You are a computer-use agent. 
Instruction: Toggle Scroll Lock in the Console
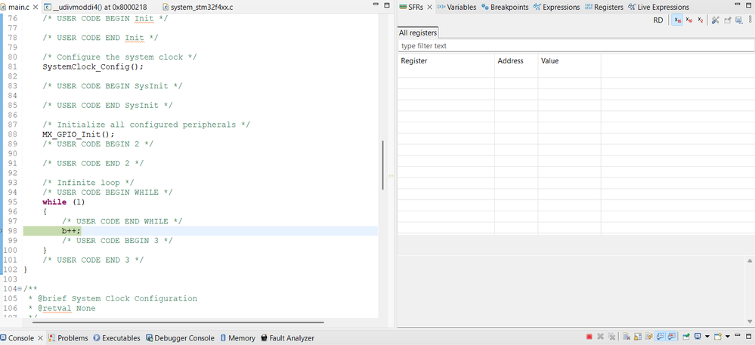pyautogui.click(x=638, y=337)
